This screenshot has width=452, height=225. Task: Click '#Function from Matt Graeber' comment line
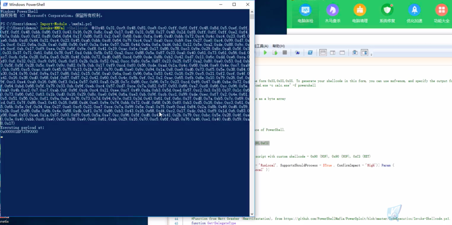pos(321,219)
